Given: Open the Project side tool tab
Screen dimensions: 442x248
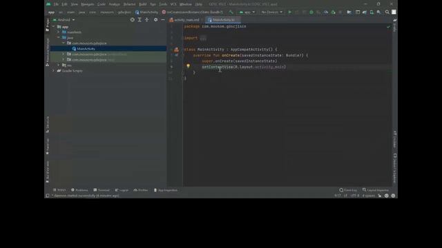Looking at the screenshot, I should (x=48, y=25).
